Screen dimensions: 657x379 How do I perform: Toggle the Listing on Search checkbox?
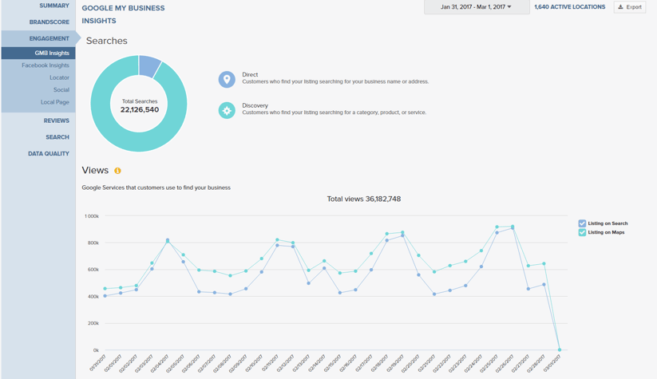tap(582, 223)
